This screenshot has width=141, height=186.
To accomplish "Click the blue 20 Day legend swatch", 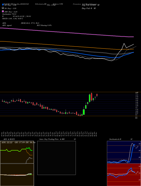I will tap(3, 5).
